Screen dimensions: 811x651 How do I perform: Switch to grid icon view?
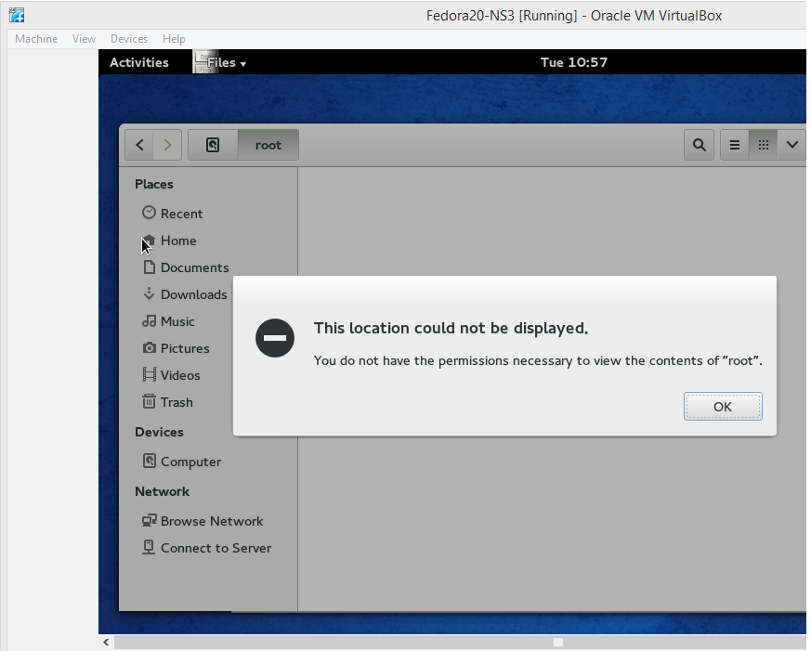coord(763,145)
